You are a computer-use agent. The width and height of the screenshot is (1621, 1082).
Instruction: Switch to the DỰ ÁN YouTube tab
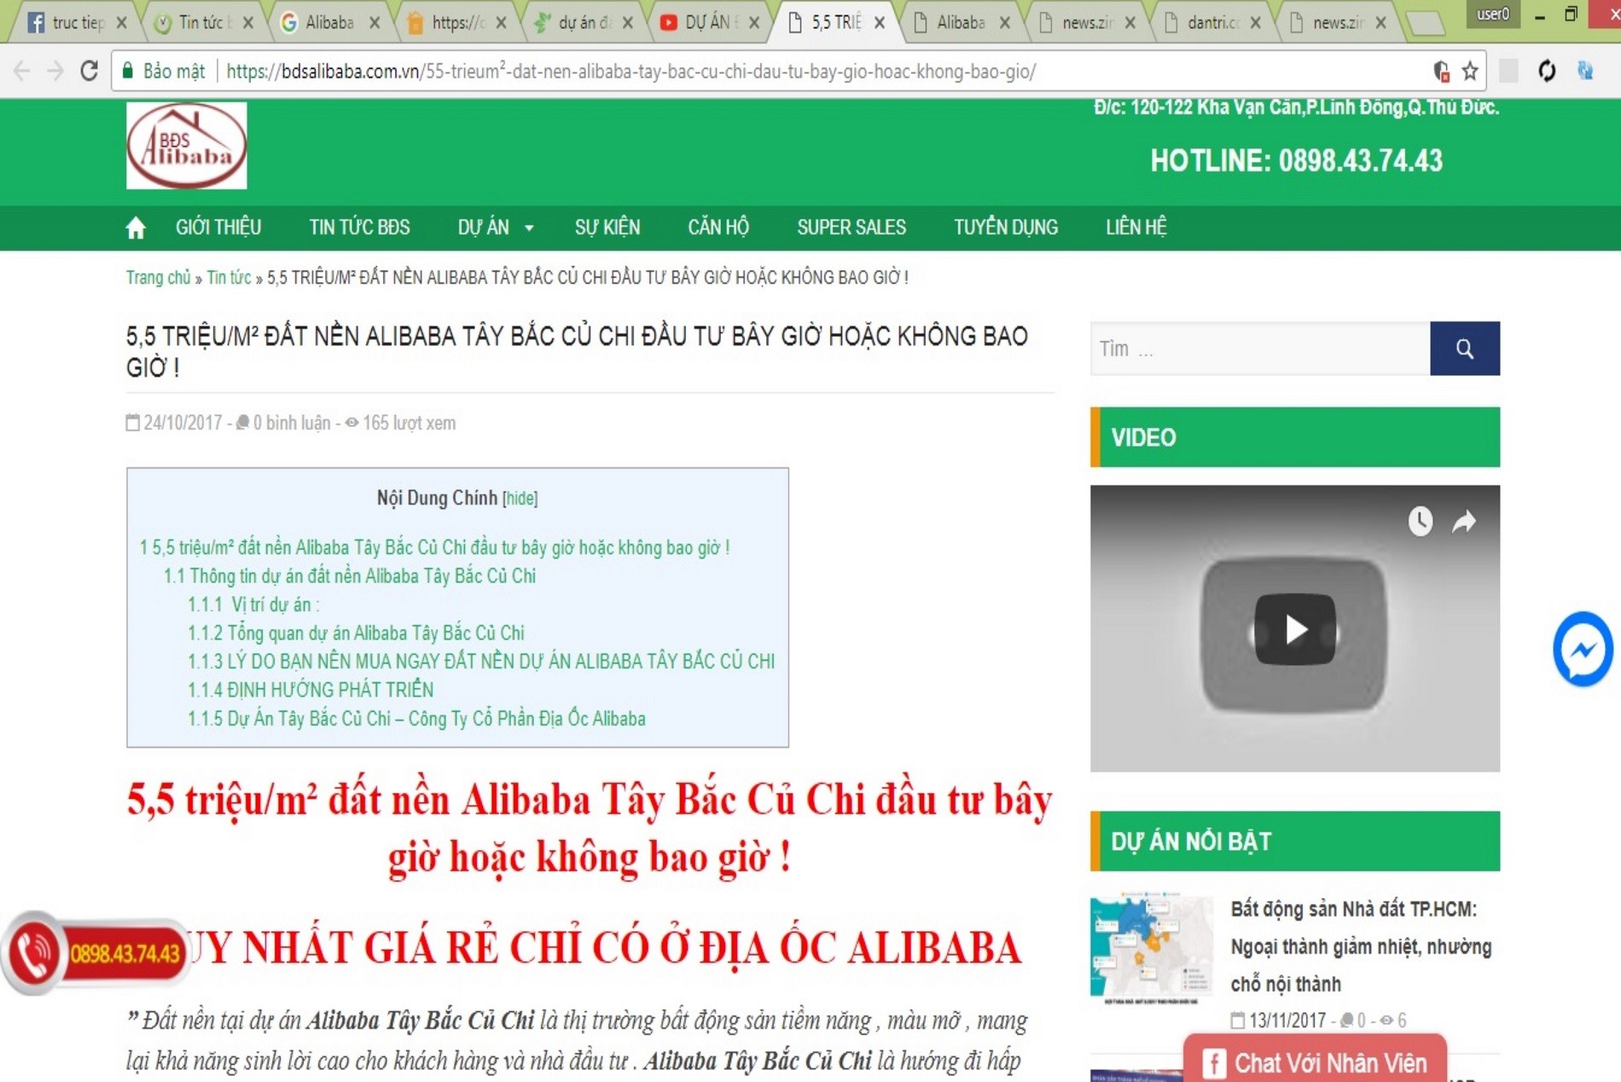click(708, 23)
